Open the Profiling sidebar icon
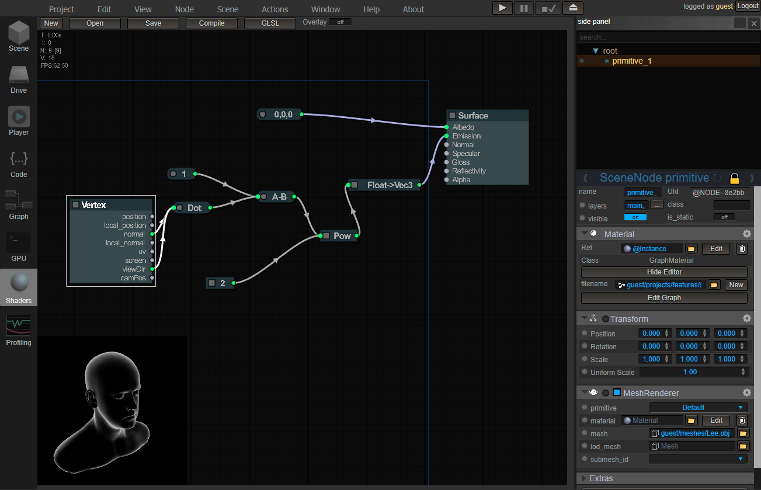This screenshot has width=761, height=490. tap(19, 331)
